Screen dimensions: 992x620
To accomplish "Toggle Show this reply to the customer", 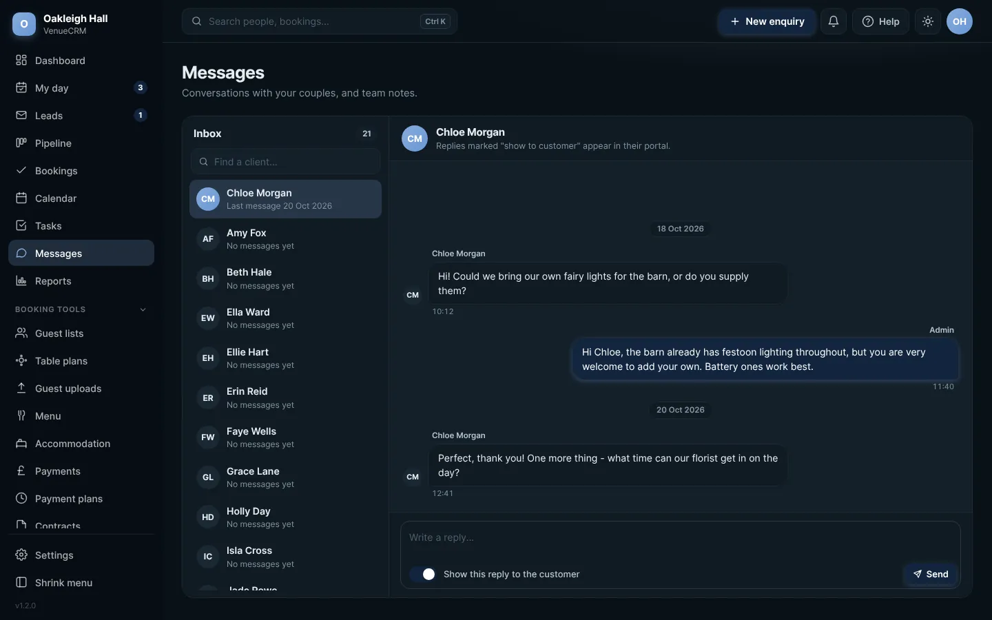I will click(x=422, y=574).
